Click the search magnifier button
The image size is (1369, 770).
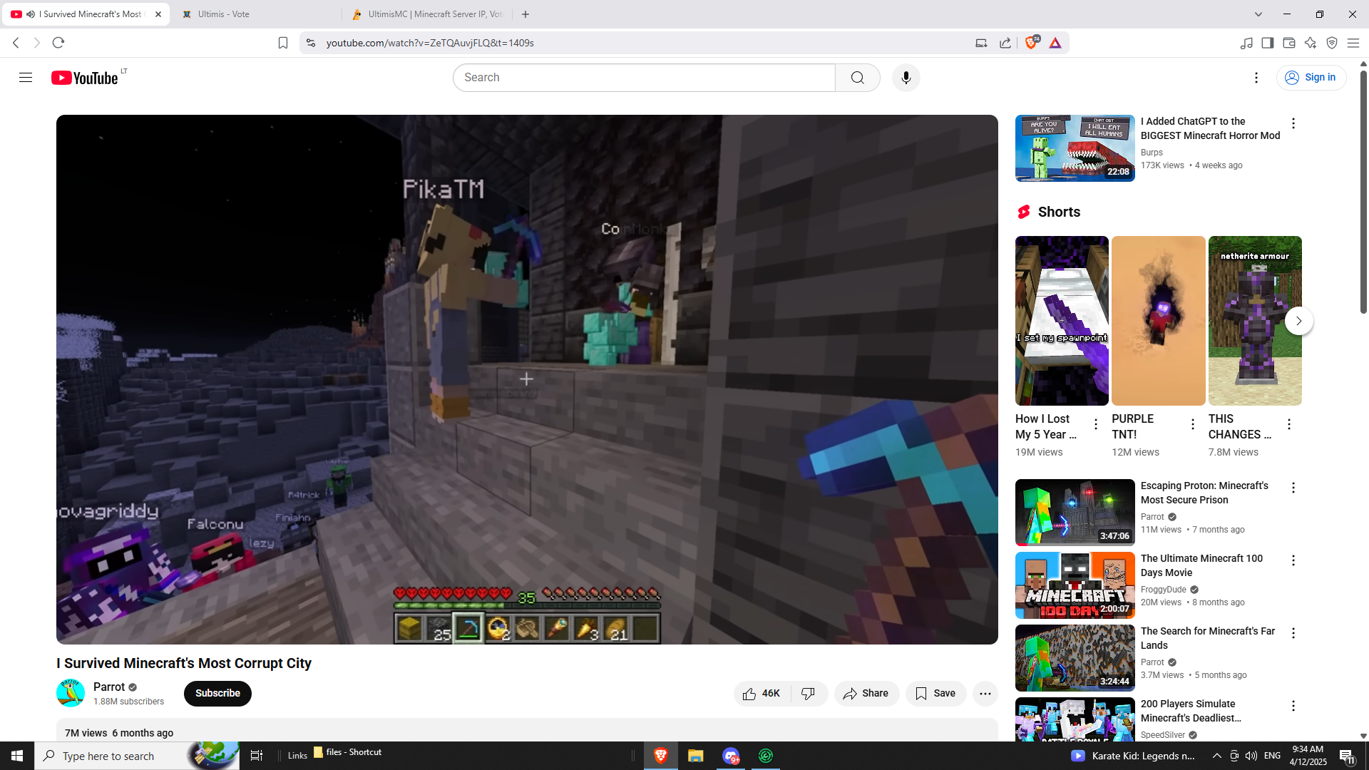coord(857,78)
